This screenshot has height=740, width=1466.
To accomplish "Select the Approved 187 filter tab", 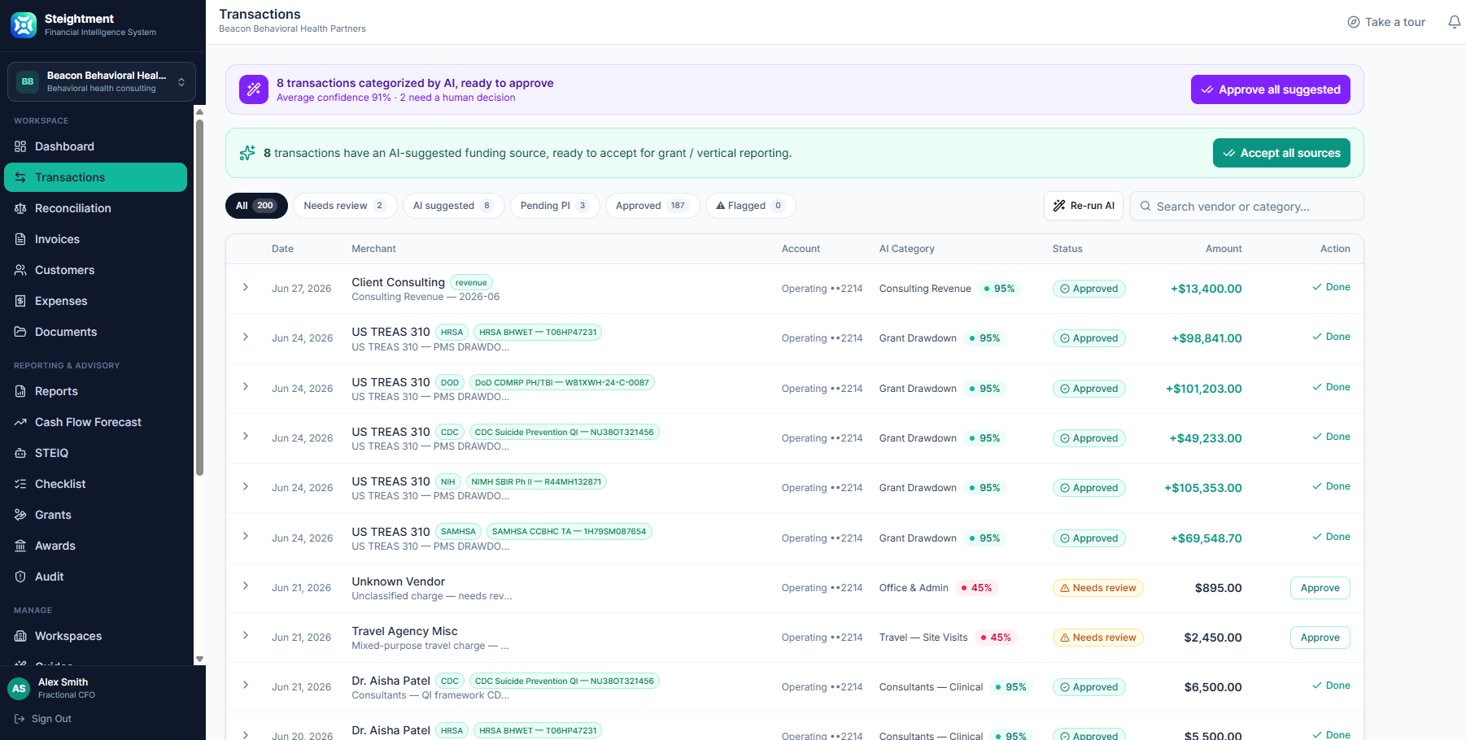I will pos(652,206).
